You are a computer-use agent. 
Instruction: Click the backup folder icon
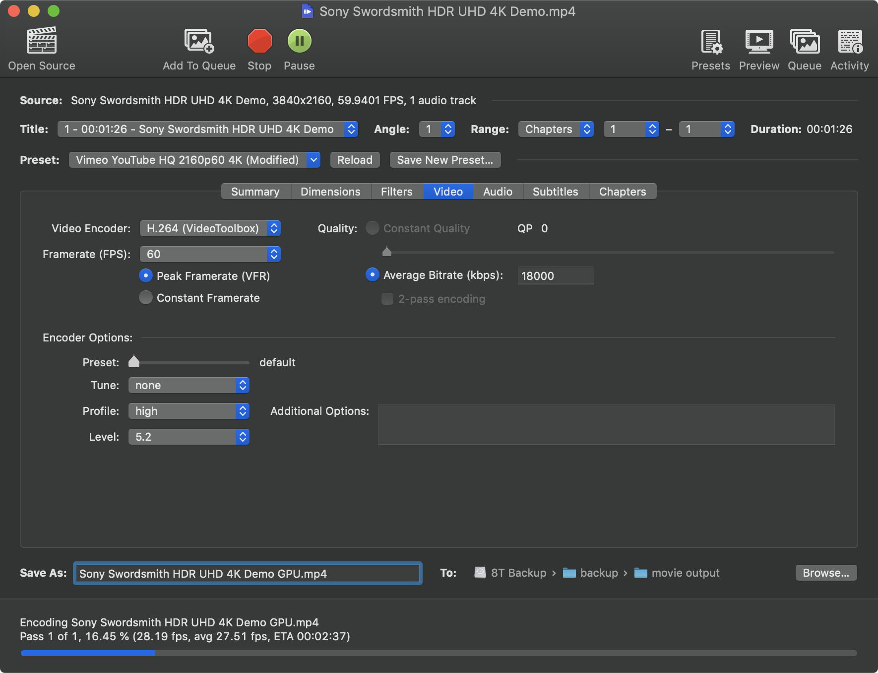(x=569, y=573)
